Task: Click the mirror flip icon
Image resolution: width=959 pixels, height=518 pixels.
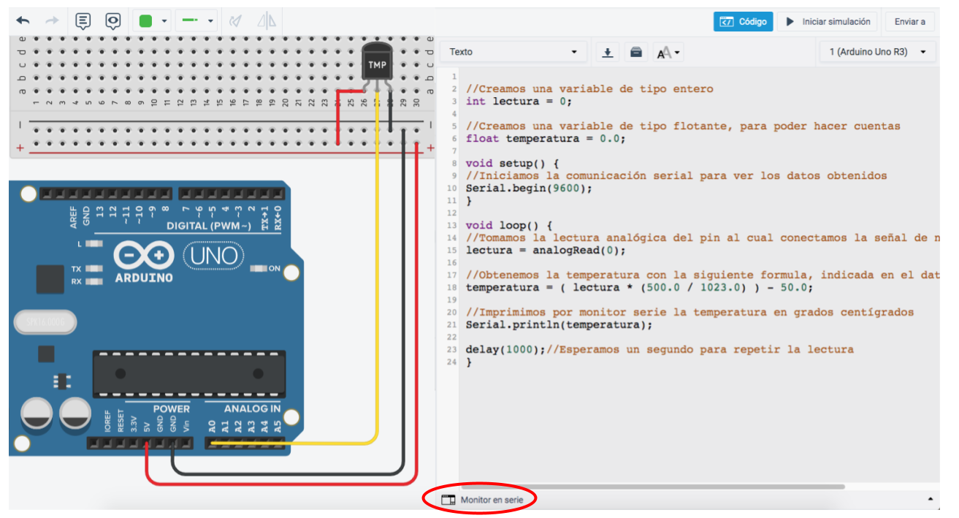Action: (x=267, y=21)
